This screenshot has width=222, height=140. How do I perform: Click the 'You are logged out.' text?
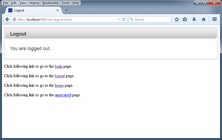[x=30, y=49]
